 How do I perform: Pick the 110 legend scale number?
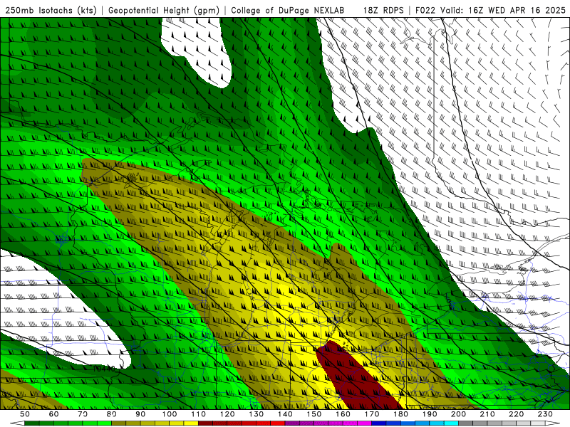199,414
